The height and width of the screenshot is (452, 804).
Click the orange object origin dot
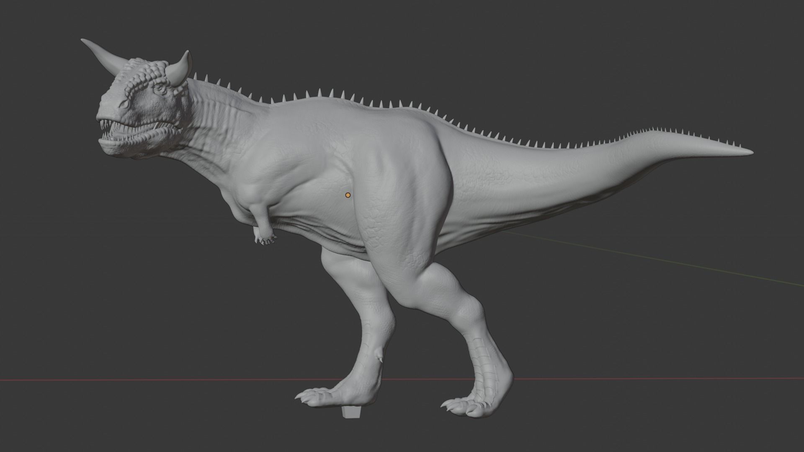pyautogui.click(x=348, y=195)
